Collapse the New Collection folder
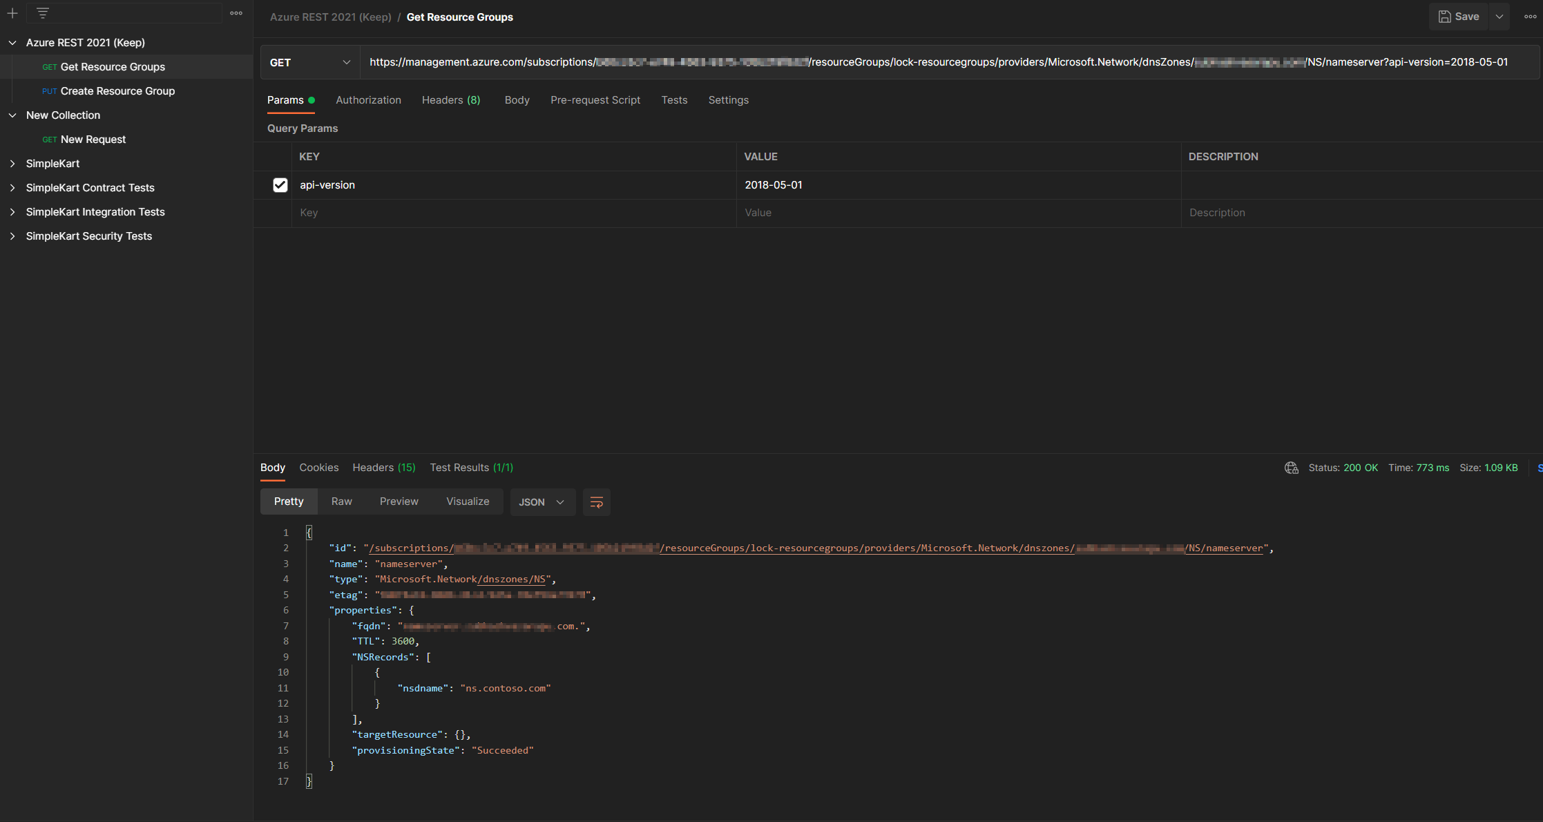The width and height of the screenshot is (1543, 822). 12,115
